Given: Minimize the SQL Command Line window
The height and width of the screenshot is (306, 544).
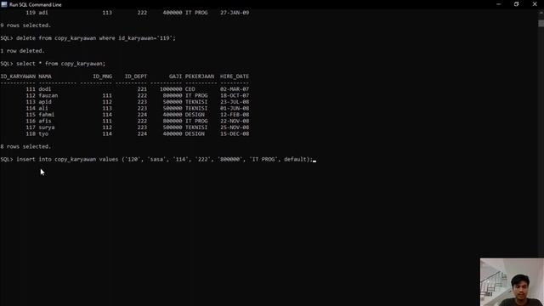Looking at the screenshot, I should (499, 4).
